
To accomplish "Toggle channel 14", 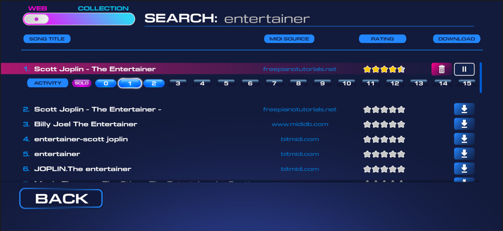I will pos(443,83).
